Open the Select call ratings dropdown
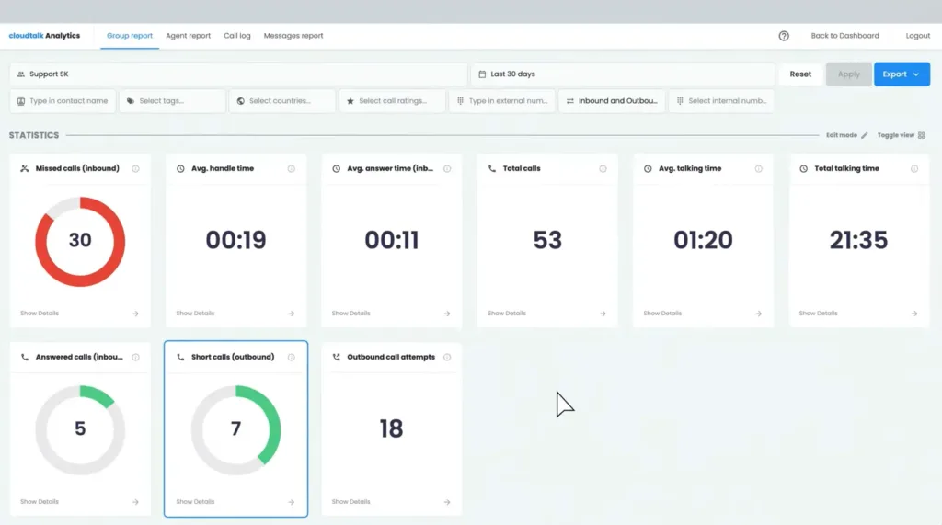The height and width of the screenshot is (525, 942). [392, 101]
